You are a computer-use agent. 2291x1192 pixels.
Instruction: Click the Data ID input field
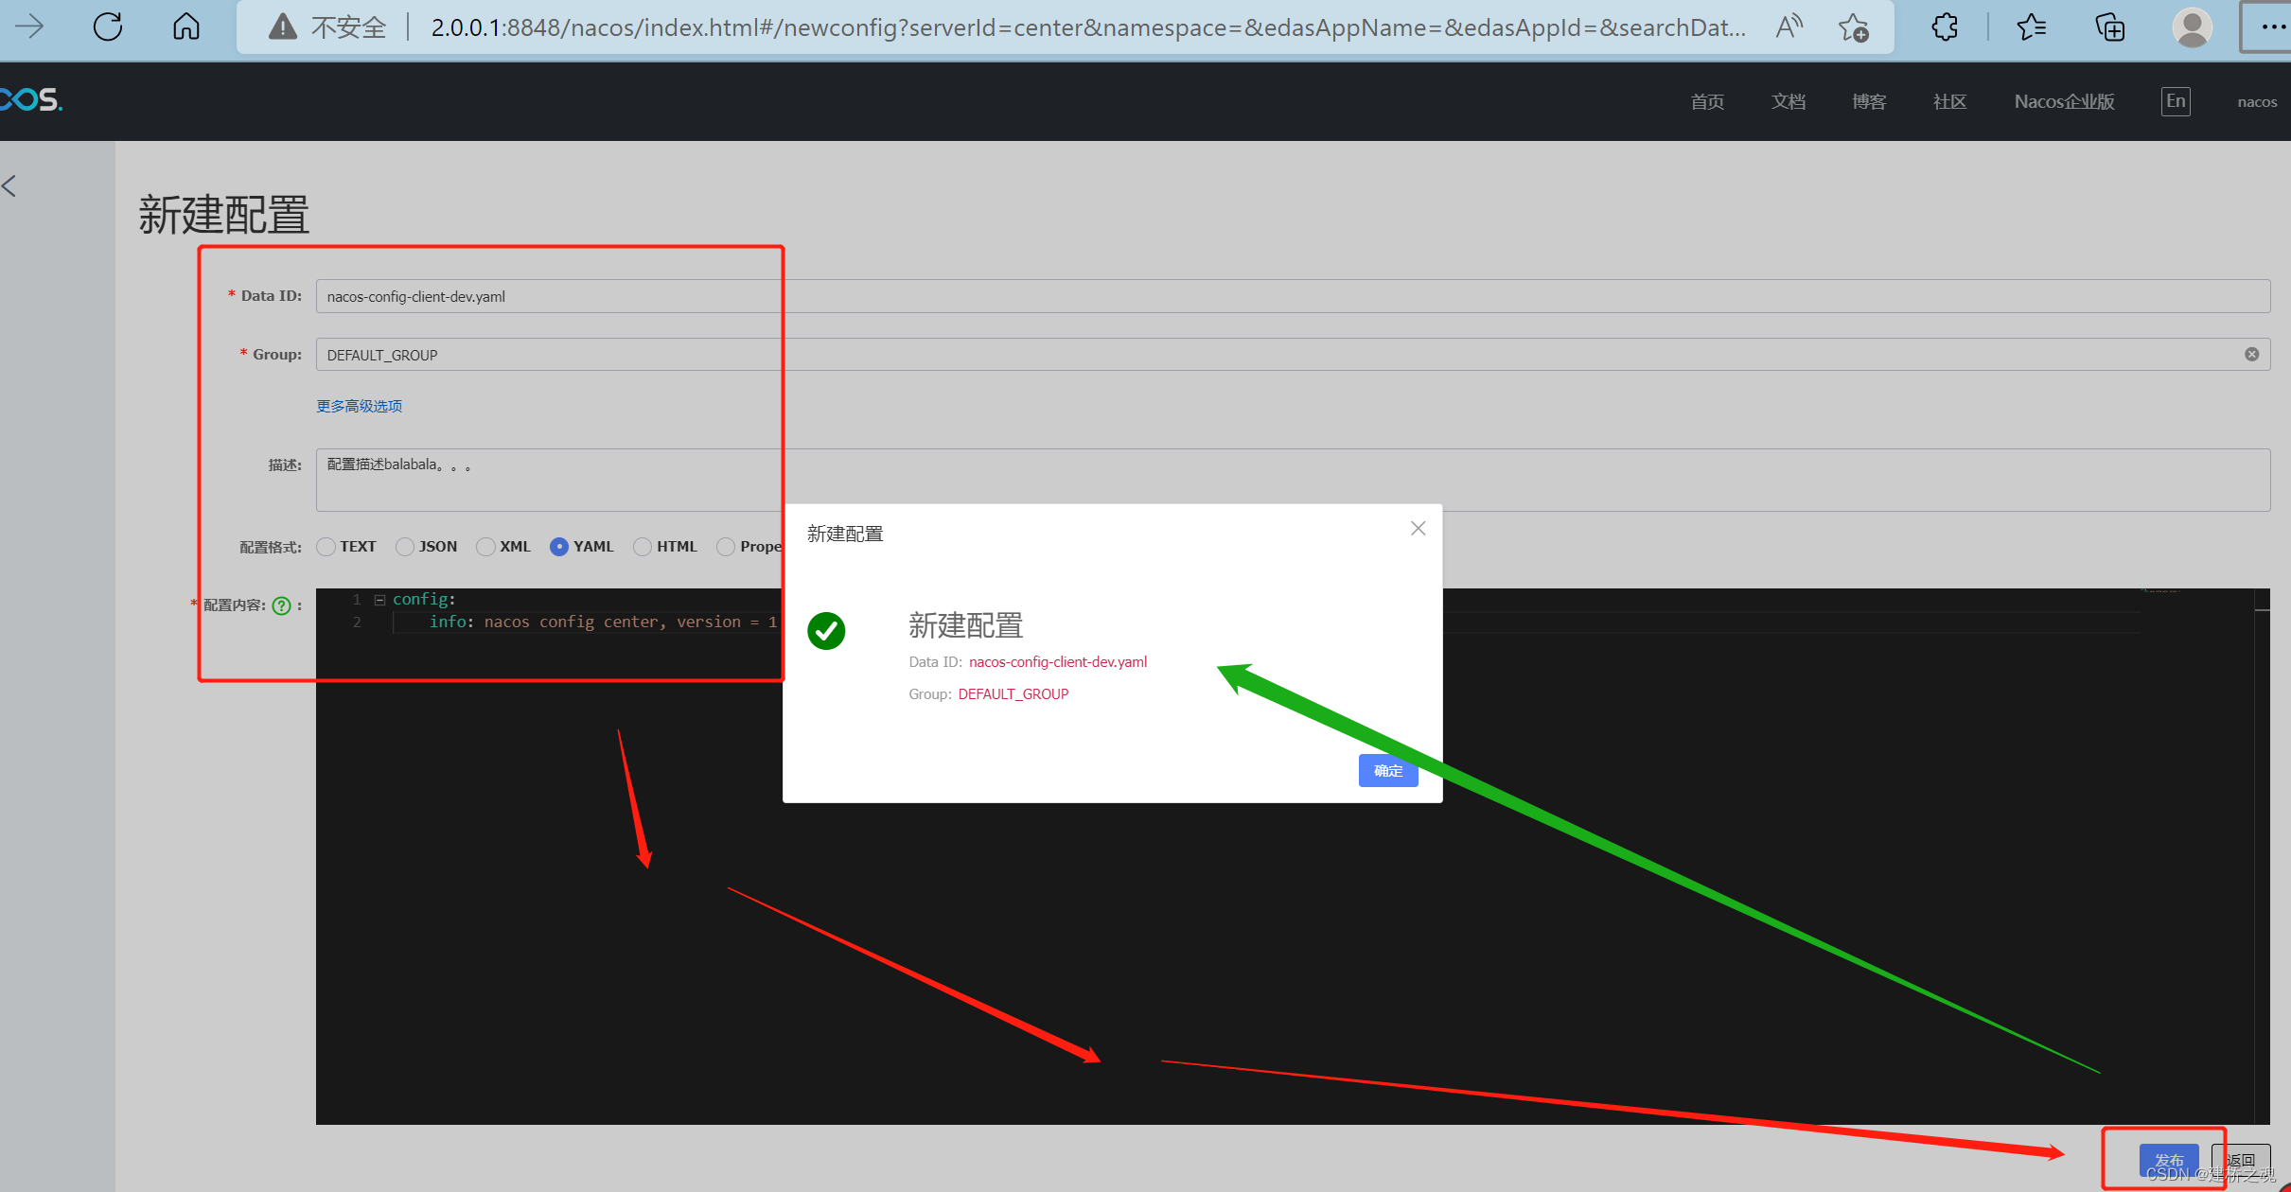coord(1293,296)
